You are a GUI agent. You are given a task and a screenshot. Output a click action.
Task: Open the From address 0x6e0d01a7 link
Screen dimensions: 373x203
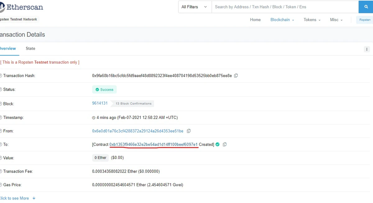coord(138,131)
